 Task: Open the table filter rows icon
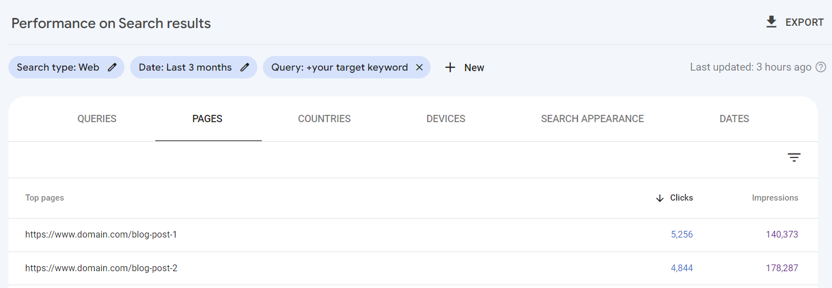click(794, 157)
